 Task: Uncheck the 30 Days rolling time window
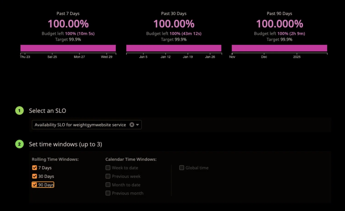click(34, 176)
